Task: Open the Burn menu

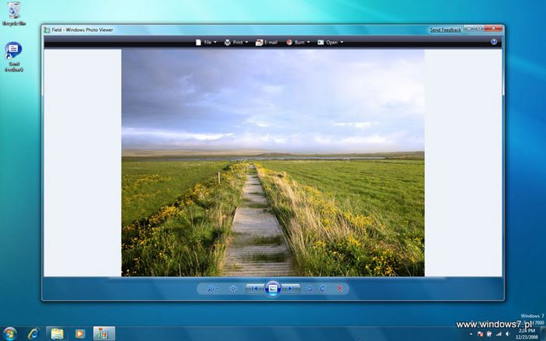Action: [298, 42]
